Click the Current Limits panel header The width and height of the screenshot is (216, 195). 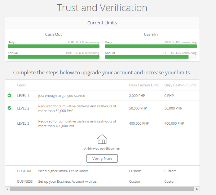click(102, 23)
